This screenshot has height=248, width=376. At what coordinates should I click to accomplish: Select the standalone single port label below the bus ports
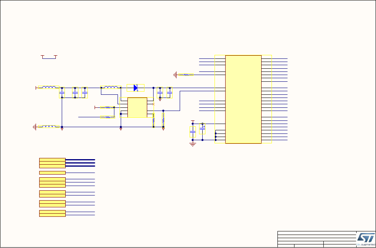(x=52, y=173)
